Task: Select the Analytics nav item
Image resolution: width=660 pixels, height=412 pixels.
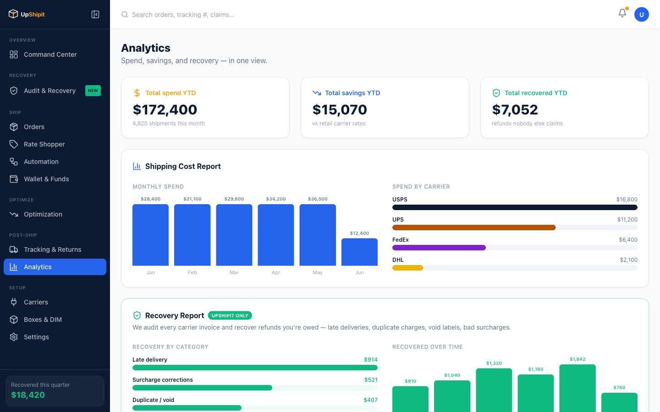Action: (55, 267)
